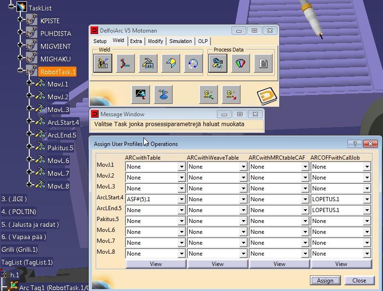Click the hammer icon beside MovL.8
This screenshot has height=291, width=383.
40,185
